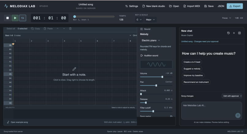
Task: Click the Melodiax Lab waveform logo
Action: tap(6, 6)
